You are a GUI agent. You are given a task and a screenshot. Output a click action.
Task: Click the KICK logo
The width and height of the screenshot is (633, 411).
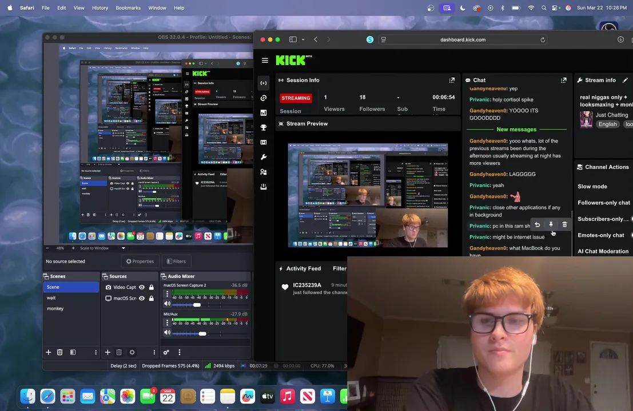pos(293,61)
